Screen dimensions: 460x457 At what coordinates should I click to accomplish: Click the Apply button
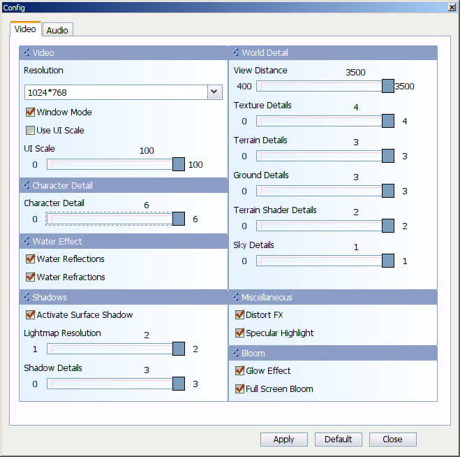[283, 439]
